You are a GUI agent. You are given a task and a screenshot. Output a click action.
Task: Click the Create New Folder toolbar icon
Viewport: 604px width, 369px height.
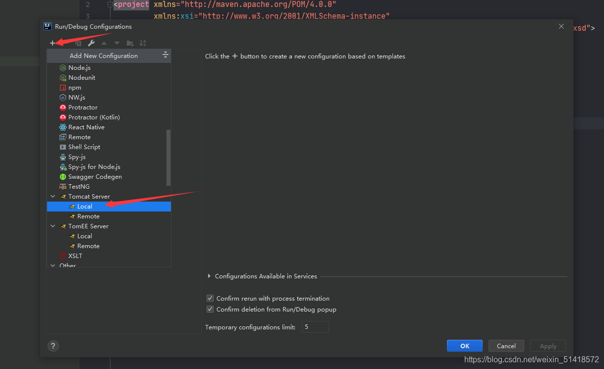point(130,43)
